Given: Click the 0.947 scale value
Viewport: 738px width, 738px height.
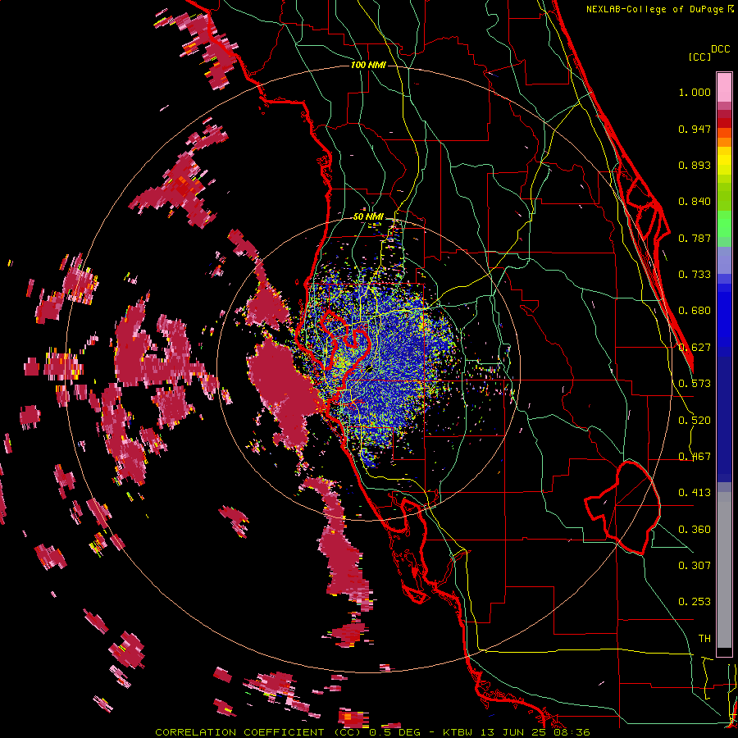Looking at the screenshot, I should 695,129.
